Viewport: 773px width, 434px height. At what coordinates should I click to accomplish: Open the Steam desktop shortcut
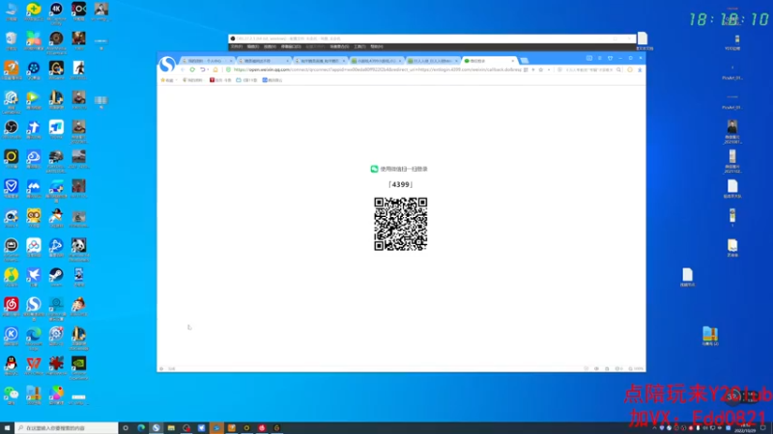tap(56, 275)
